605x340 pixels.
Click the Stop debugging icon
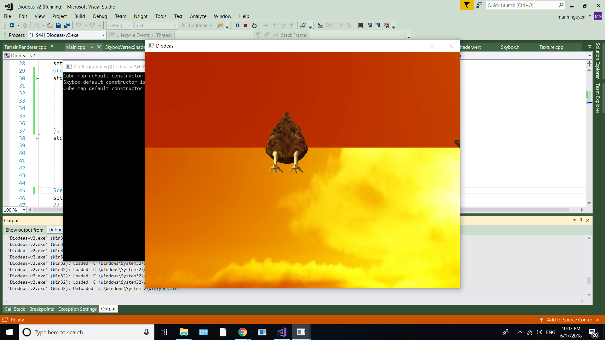245,25
